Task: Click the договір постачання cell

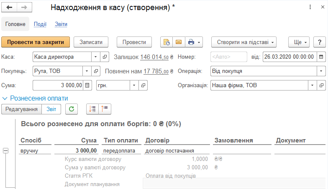Action: [x=177, y=151]
